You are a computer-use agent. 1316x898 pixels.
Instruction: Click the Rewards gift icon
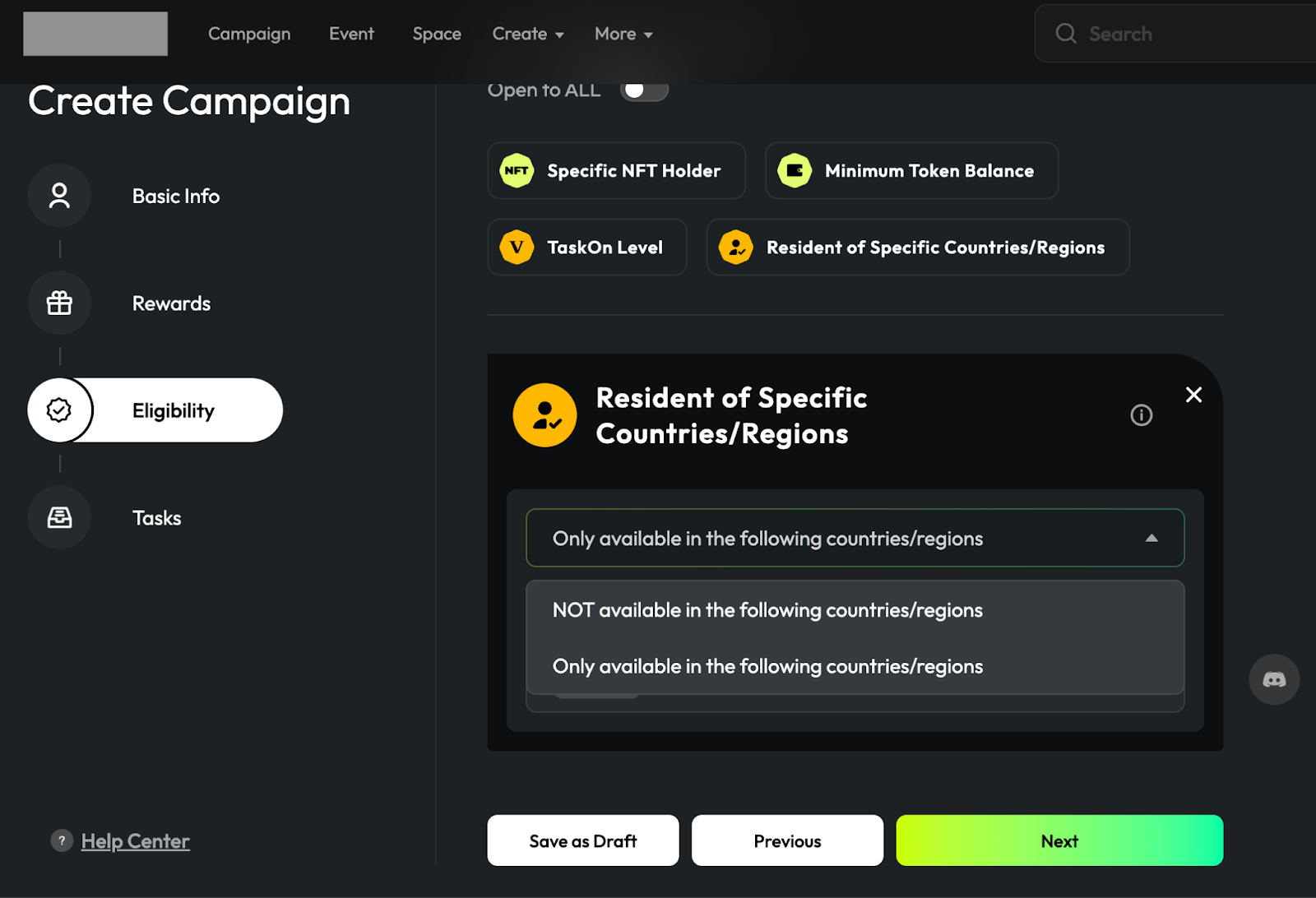[59, 303]
